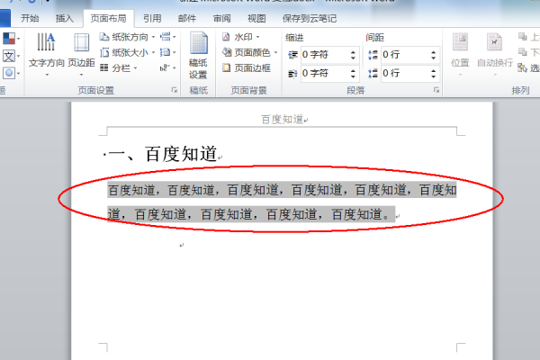Open theme colors dropdown
This screenshot has width=540, height=360.
click(x=11, y=38)
